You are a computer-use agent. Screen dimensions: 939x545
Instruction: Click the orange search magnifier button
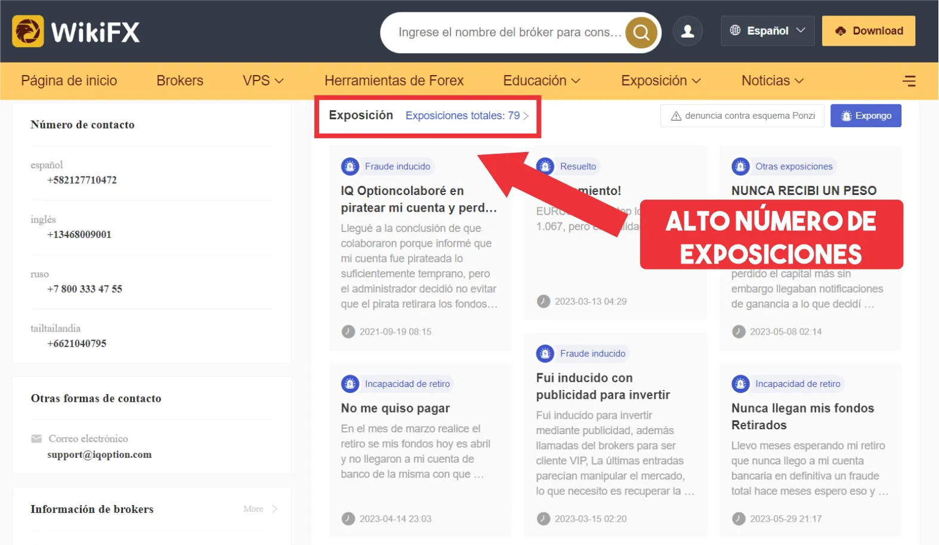pos(641,32)
